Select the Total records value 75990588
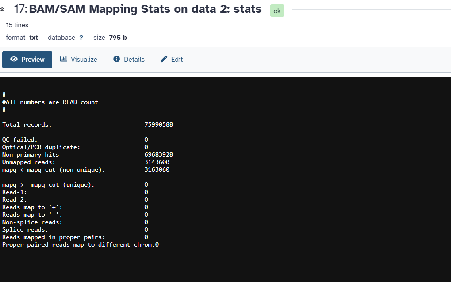Viewport: 457px width, 282px height. 159,124
